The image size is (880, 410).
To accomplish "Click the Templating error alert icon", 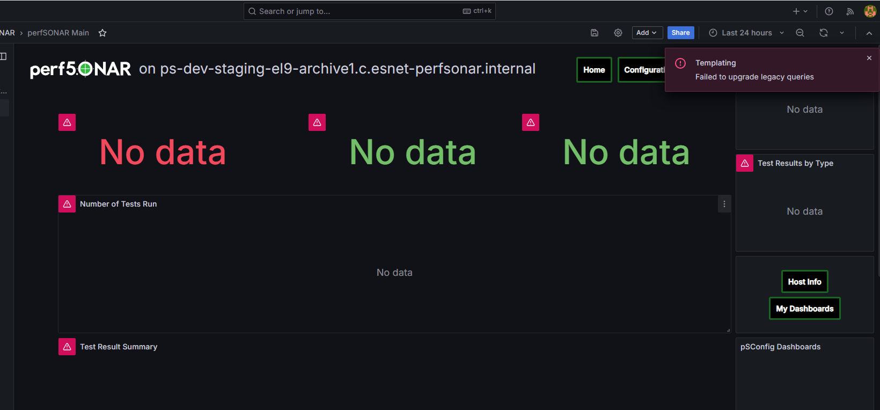I will point(680,63).
